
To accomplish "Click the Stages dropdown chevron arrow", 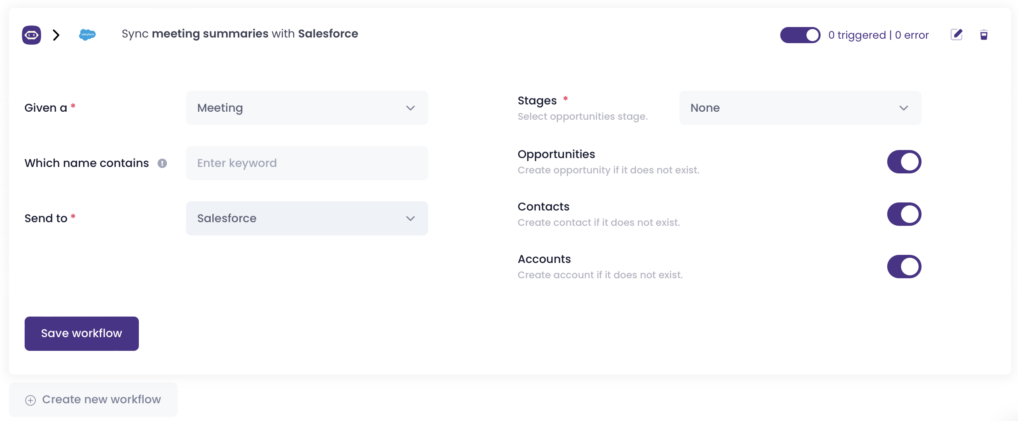I will point(903,108).
